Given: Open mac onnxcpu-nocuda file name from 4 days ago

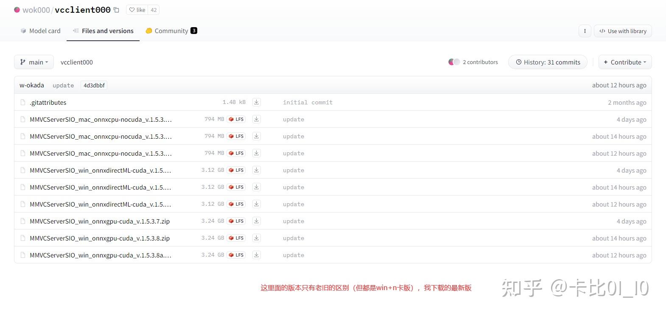Looking at the screenshot, I should click(x=101, y=120).
